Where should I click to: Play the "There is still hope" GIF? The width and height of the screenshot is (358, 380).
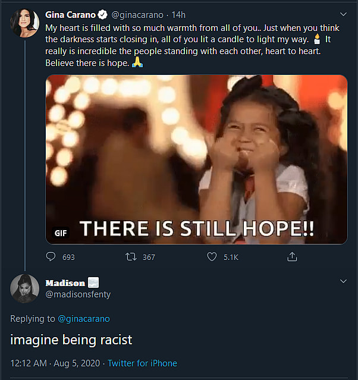tap(196, 159)
